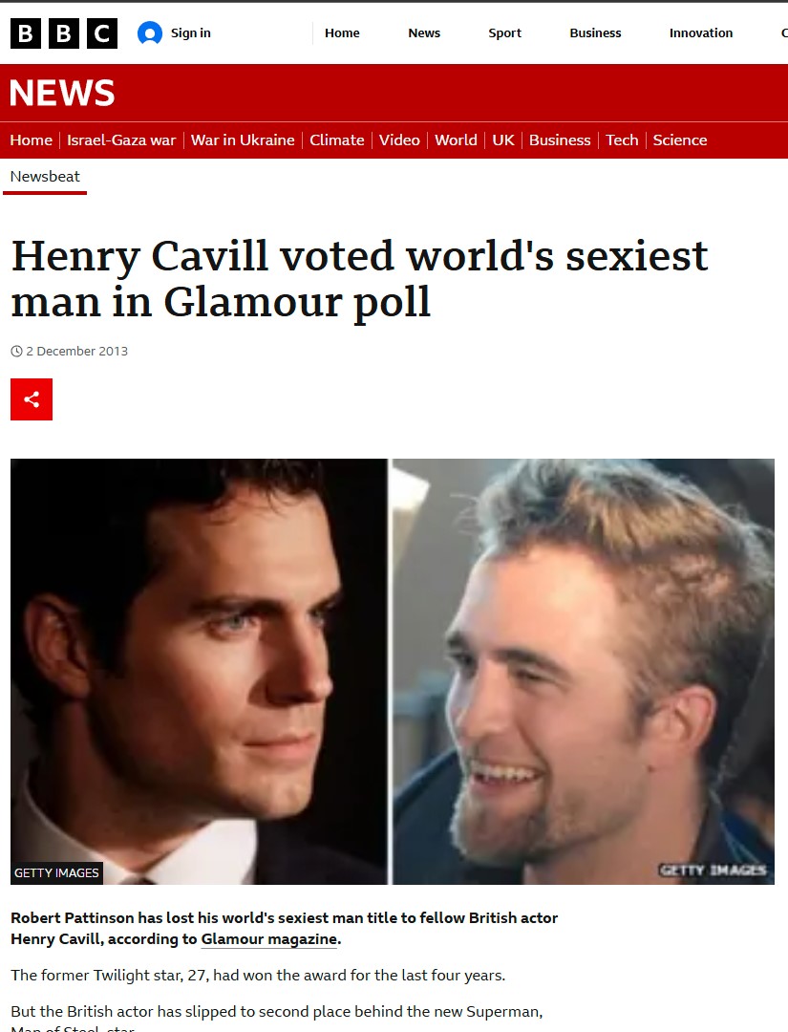Open the white NEWS banner logo
Screen dimensions: 788x1032
click(x=62, y=92)
